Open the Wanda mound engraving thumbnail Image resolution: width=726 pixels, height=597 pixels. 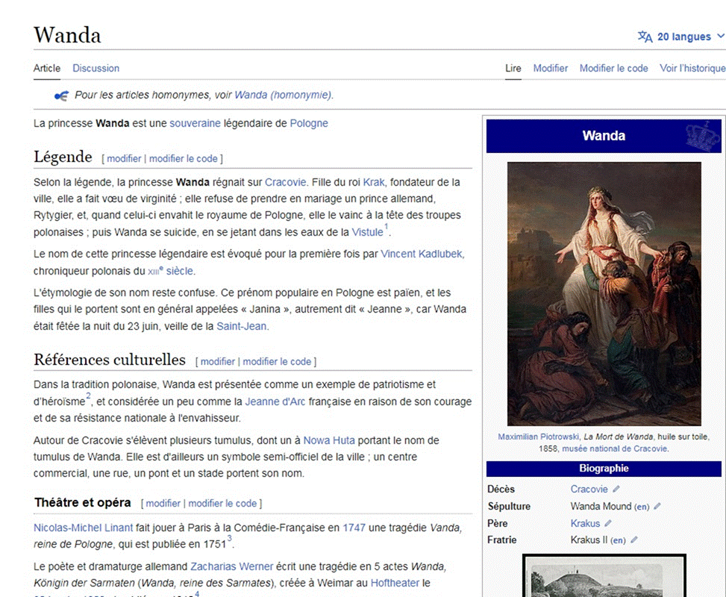(x=604, y=575)
